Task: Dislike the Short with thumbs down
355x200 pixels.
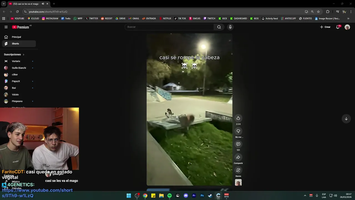Action: click(x=238, y=131)
